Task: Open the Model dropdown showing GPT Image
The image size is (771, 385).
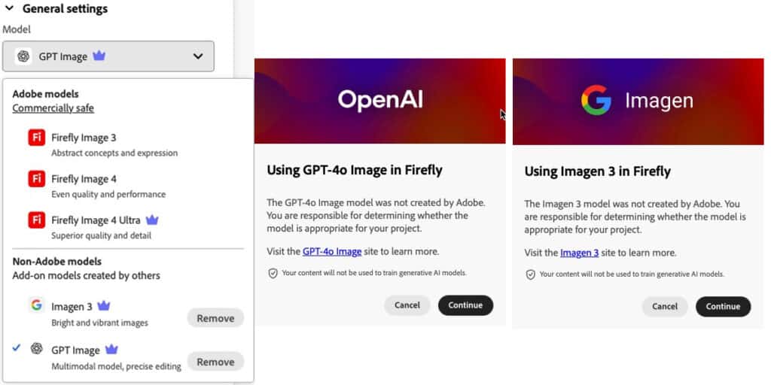Action: (x=108, y=56)
